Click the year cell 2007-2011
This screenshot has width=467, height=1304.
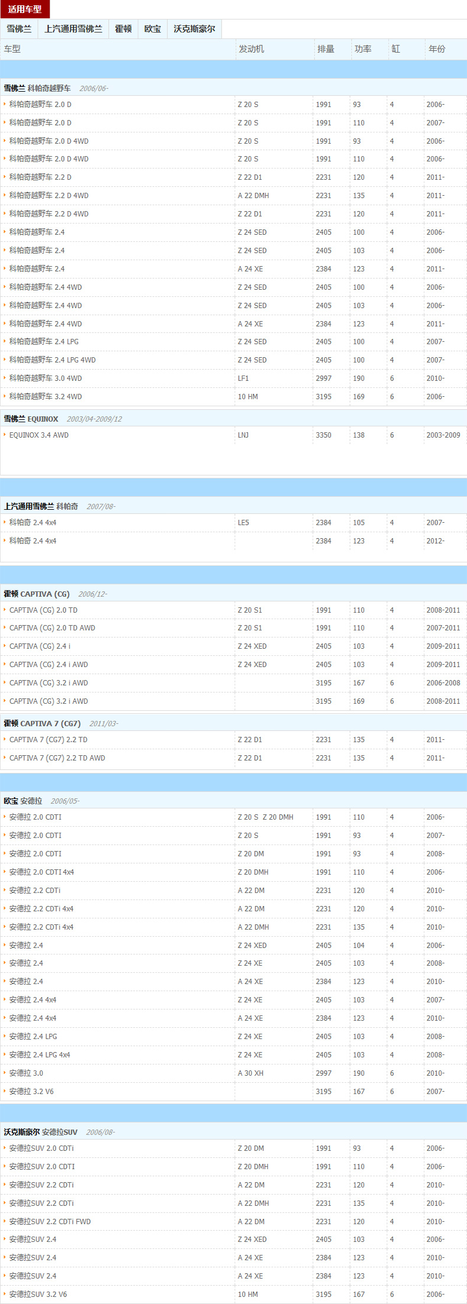pyautogui.click(x=443, y=628)
